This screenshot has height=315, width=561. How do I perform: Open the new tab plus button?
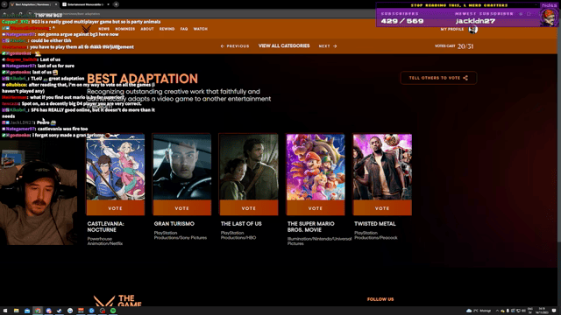pos(116,4)
